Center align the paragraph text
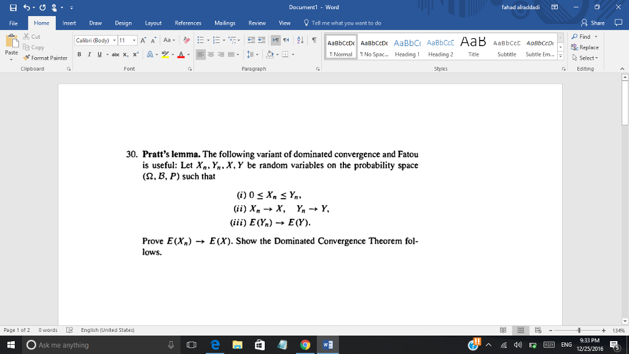The width and height of the screenshot is (629, 354). click(x=211, y=54)
